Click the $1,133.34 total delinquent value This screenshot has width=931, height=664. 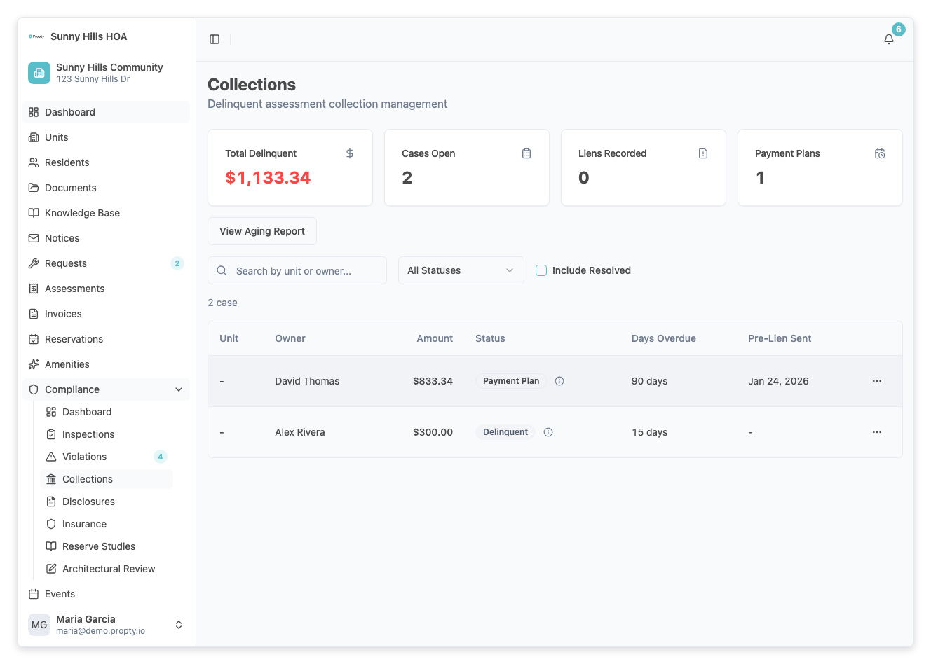[268, 178]
